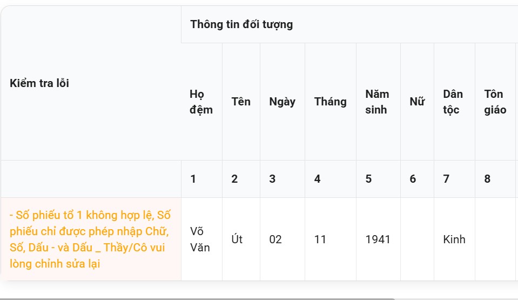Click the month cell showing '11'
Image resolution: width=518 pixels, height=300 pixels.
[320, 239]
